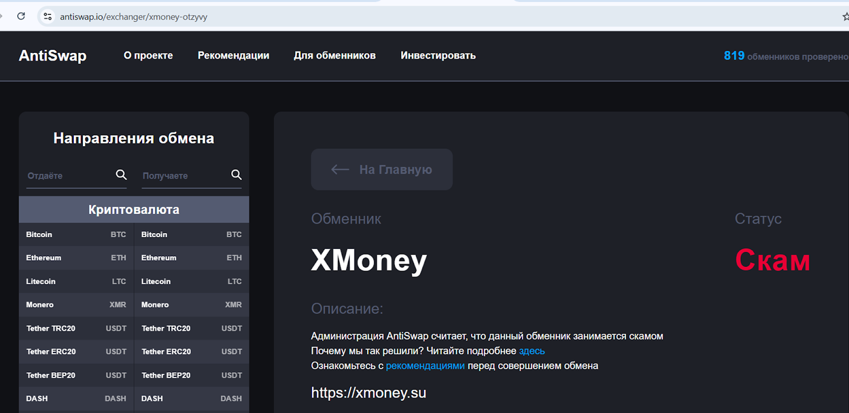Select Litecoin LTC in the Получаете column

[192, 282]
